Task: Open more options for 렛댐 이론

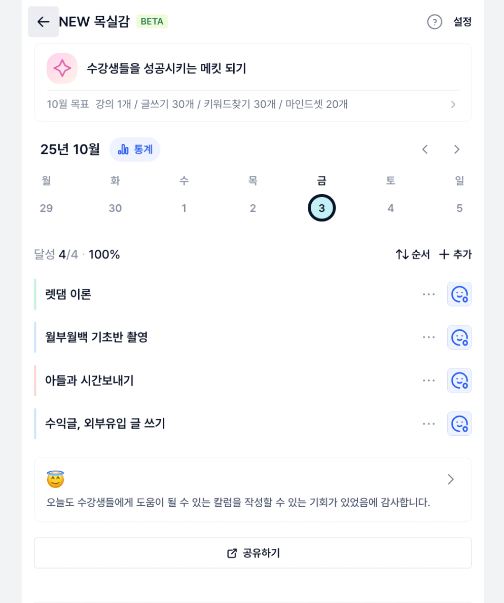Action: pos(429,294)
